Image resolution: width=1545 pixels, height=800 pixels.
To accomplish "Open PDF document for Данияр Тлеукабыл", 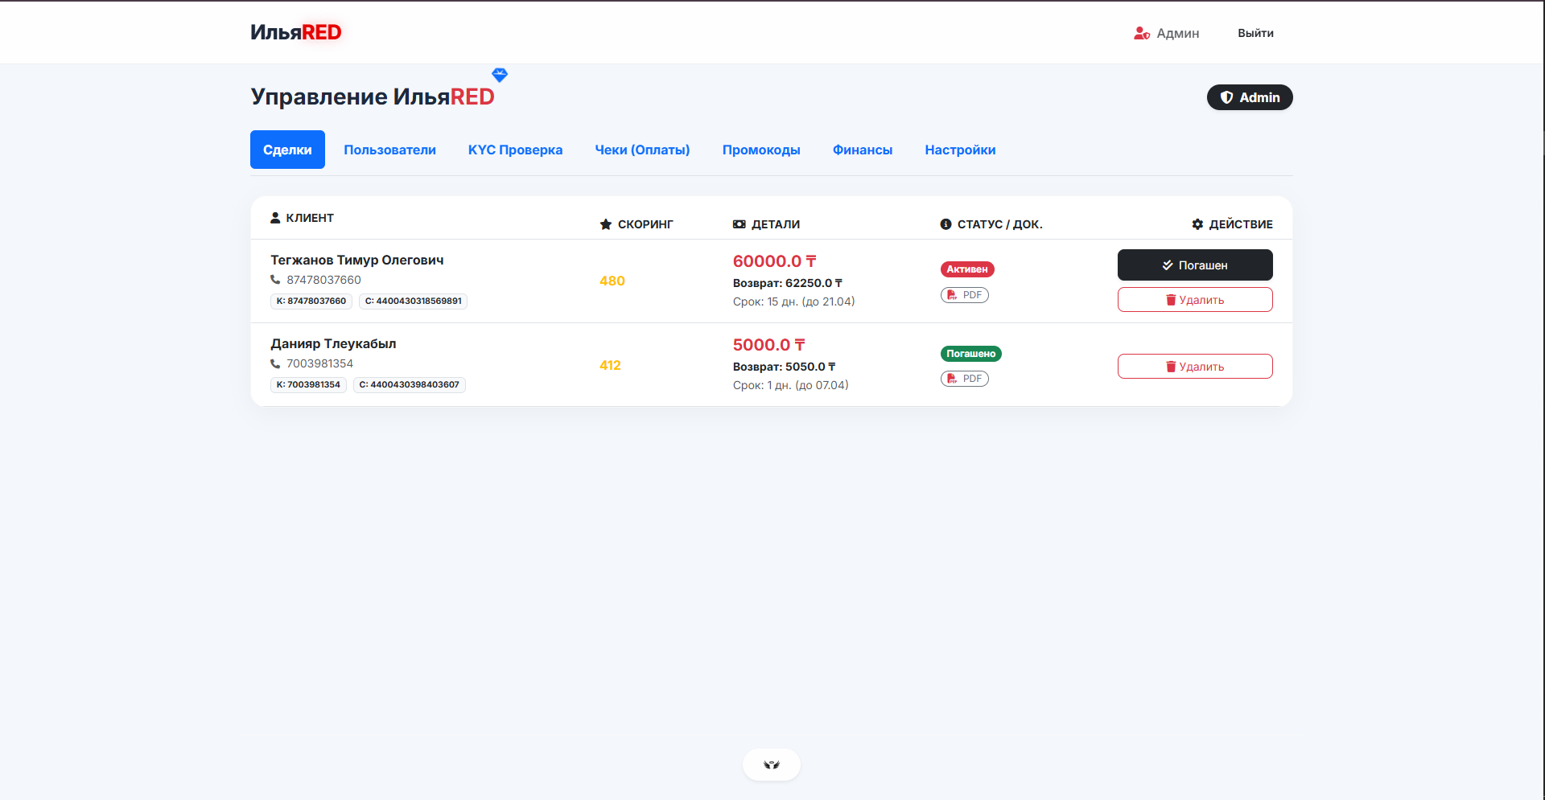I will [x=964, y=379].
